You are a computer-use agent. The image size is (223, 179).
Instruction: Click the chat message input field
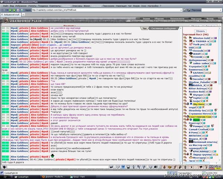tap(58, 167)
